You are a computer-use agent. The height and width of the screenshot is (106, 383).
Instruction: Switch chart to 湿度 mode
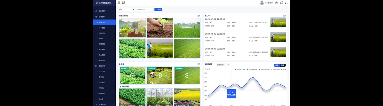[x=283, y=65]
